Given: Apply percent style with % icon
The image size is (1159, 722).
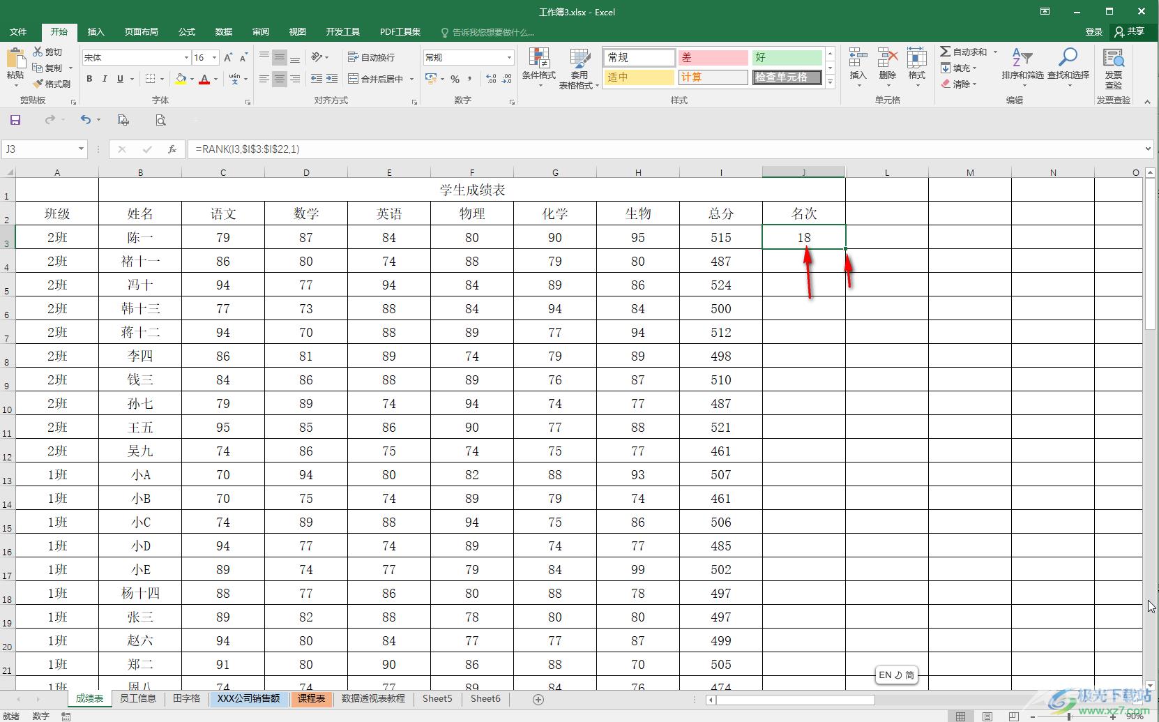Looking at the screenshot, I should [455, 80].
